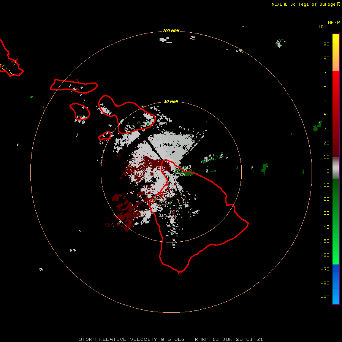Viewport: 342px width, 342px height.
Task: Click the 'NEXLAB-College of DuPage' watermark text
Action: click(x=303, y=4)
